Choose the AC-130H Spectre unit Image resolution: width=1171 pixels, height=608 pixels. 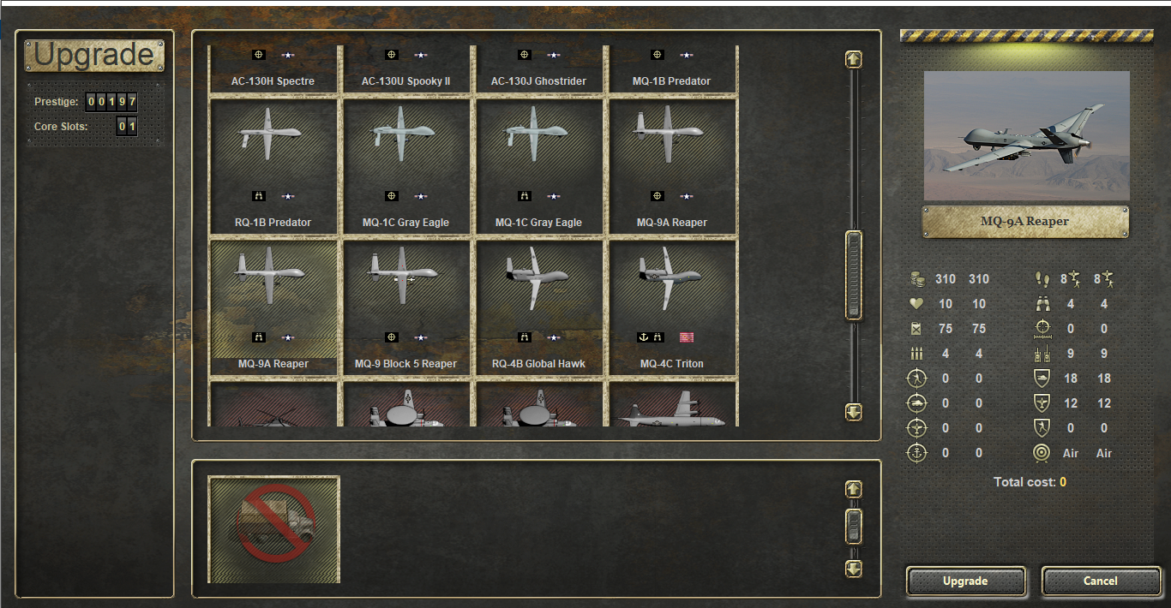274,69
